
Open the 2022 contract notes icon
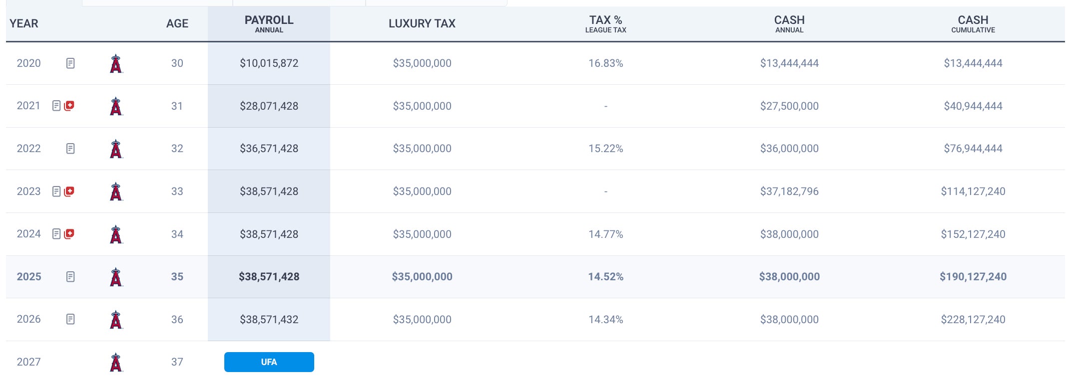click(x=70, y=149)
